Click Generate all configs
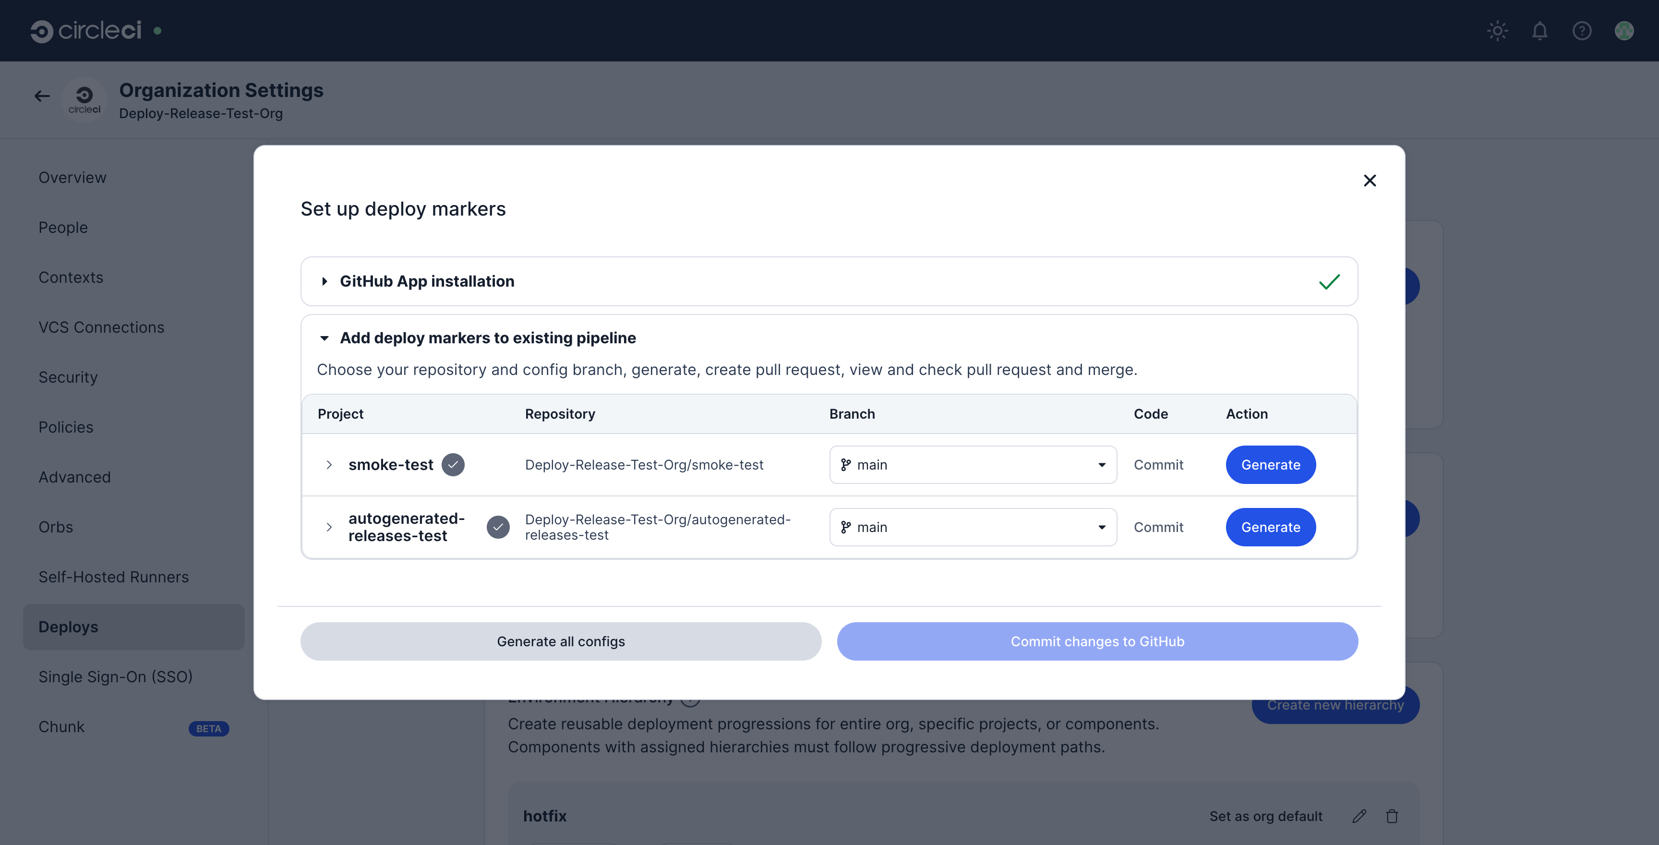This screenshot has height=845, width=1659. pyautogui.click(x=560, y=641)
